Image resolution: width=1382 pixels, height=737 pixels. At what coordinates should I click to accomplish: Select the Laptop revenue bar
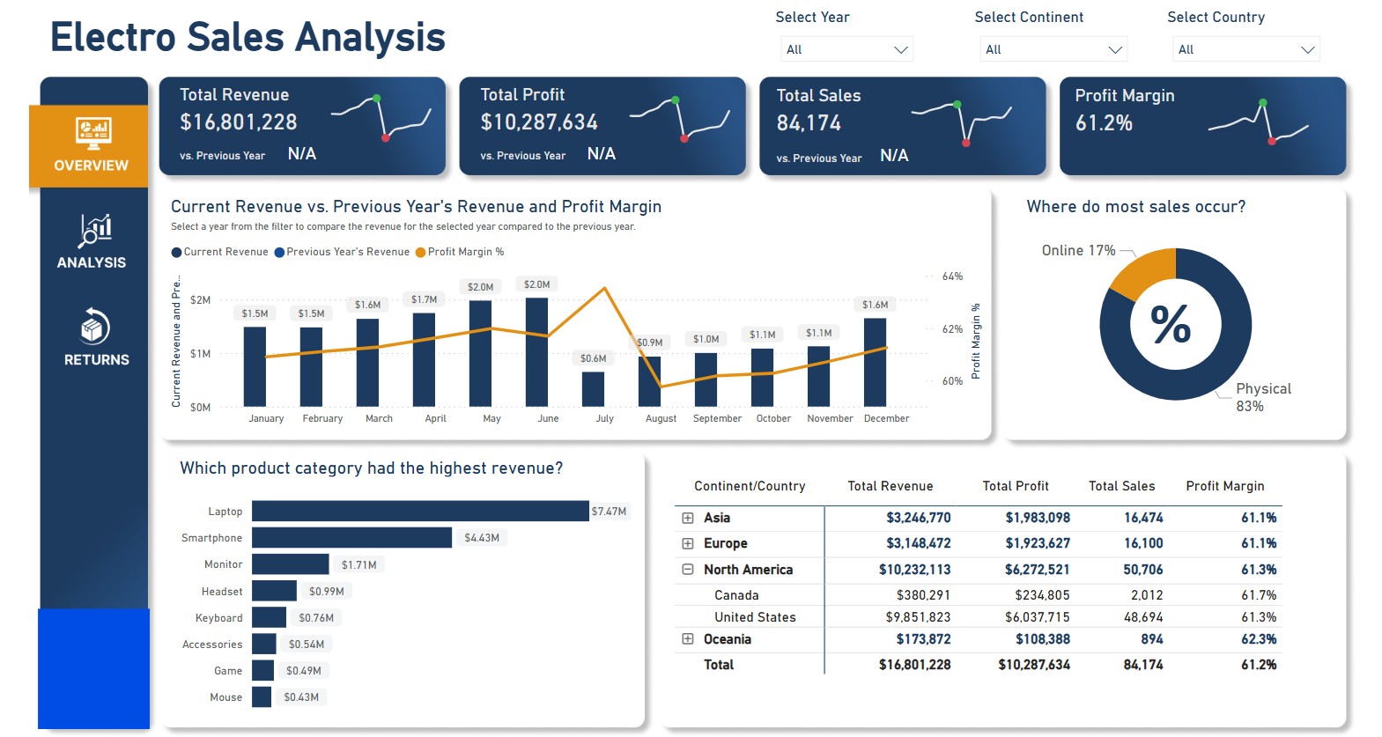click(420, 511)
